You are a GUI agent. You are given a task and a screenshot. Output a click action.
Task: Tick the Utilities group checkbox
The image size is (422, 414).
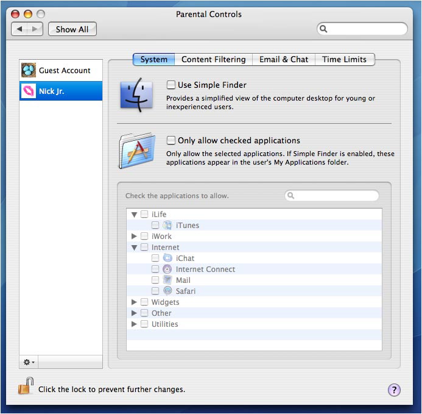tap(144, 324)
